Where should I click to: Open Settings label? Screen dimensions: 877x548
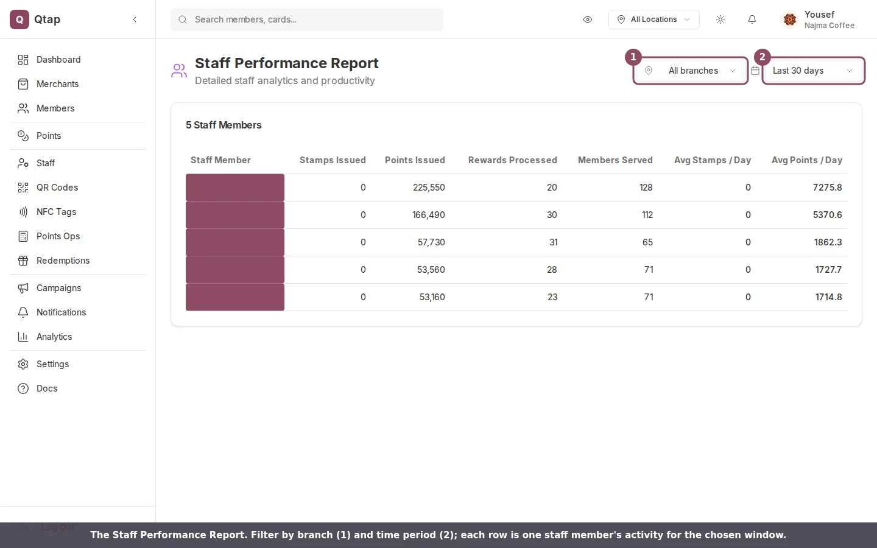52,364
